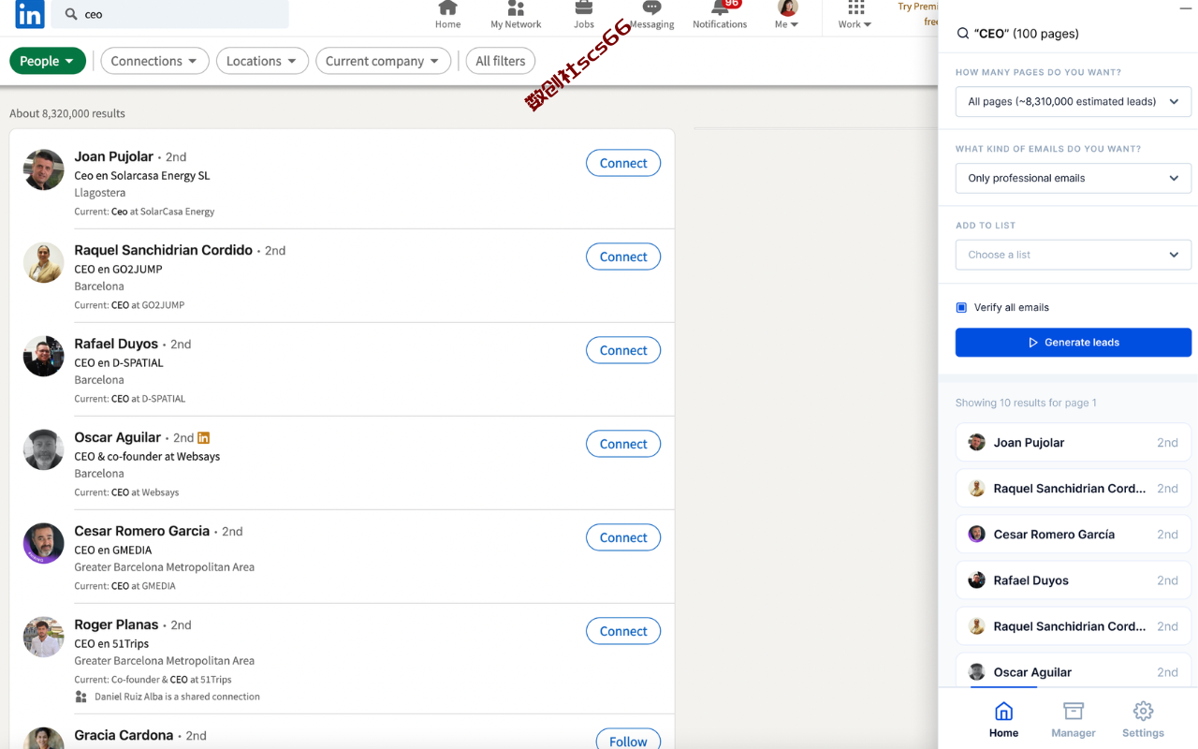Open Oscar Aguilar's profile photo in results
1198x749 pixels.
[x=44, y=450]
